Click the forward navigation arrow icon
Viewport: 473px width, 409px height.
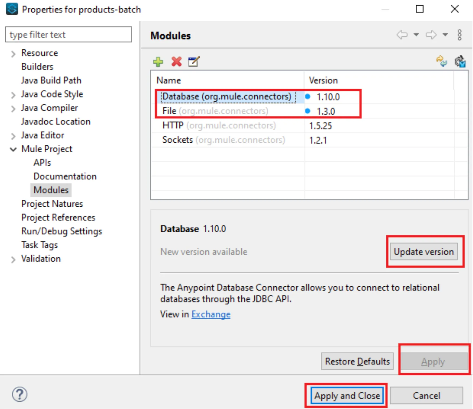431,35
